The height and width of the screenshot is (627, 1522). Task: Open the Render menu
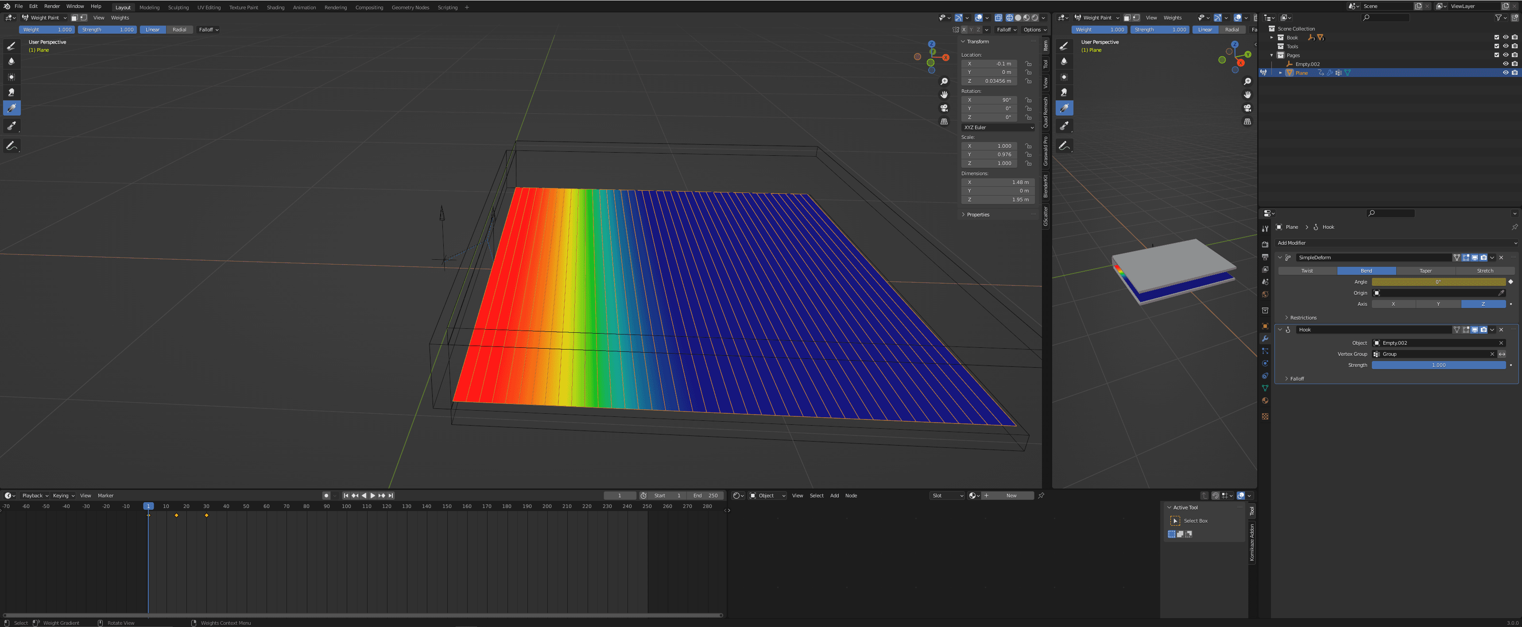point(52,7)
